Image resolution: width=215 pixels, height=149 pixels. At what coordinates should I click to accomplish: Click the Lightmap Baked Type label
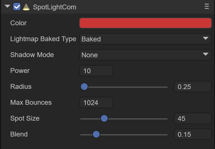(43, 39)
